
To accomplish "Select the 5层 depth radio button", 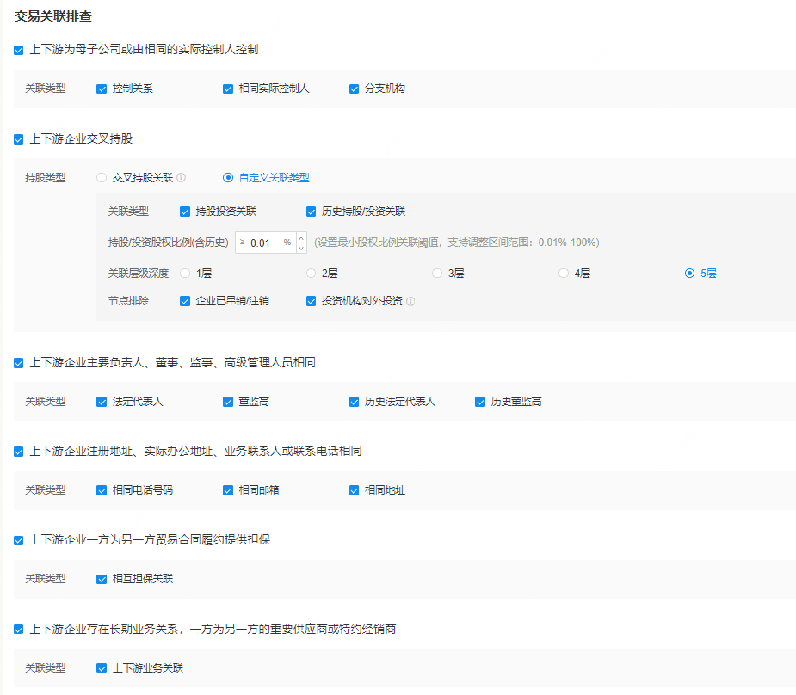I will click(x=689, y=274).
